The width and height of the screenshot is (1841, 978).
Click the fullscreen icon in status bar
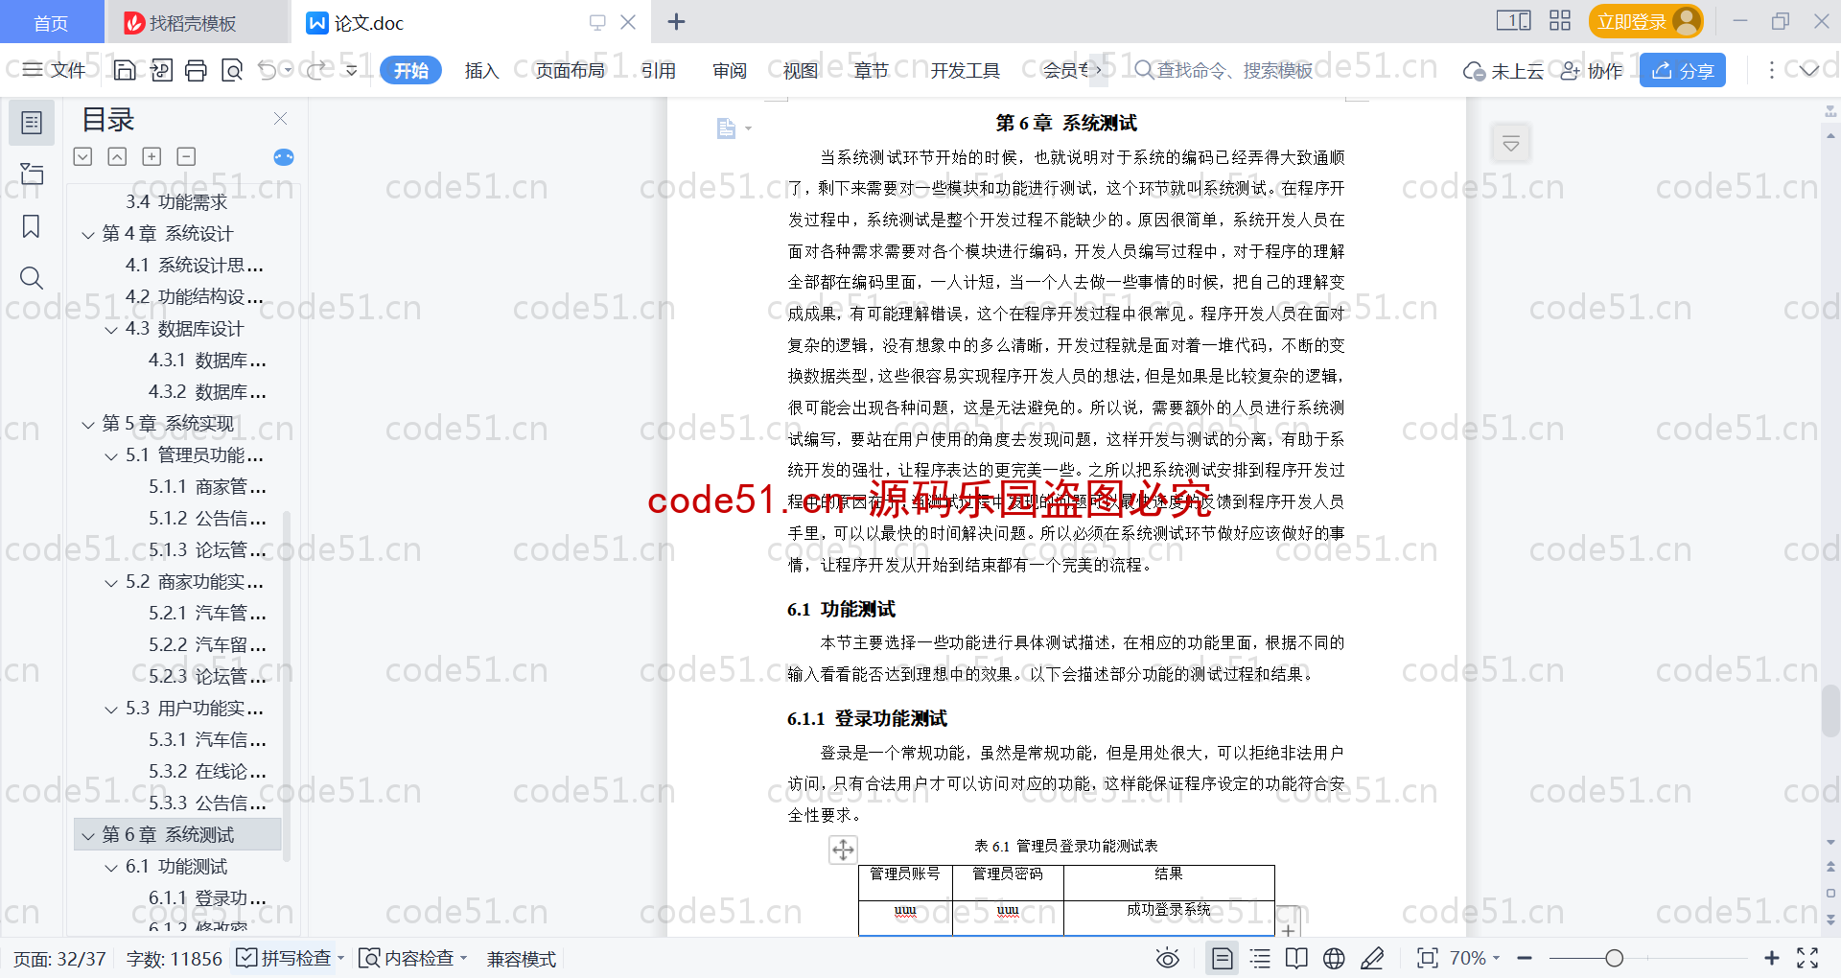click(1807, 959)
